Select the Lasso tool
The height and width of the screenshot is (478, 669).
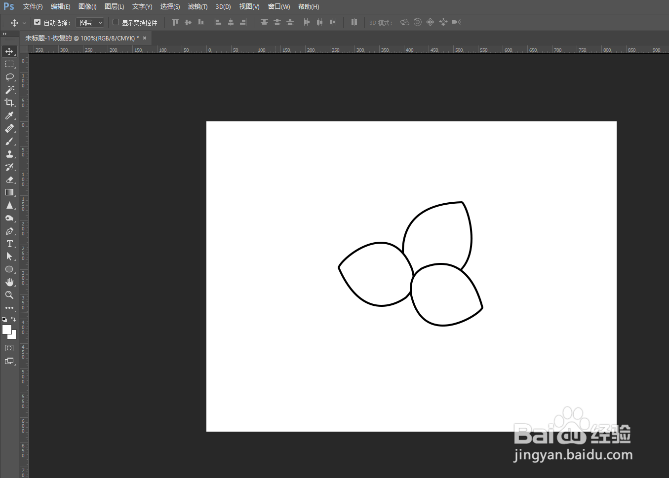click(9, 77)
